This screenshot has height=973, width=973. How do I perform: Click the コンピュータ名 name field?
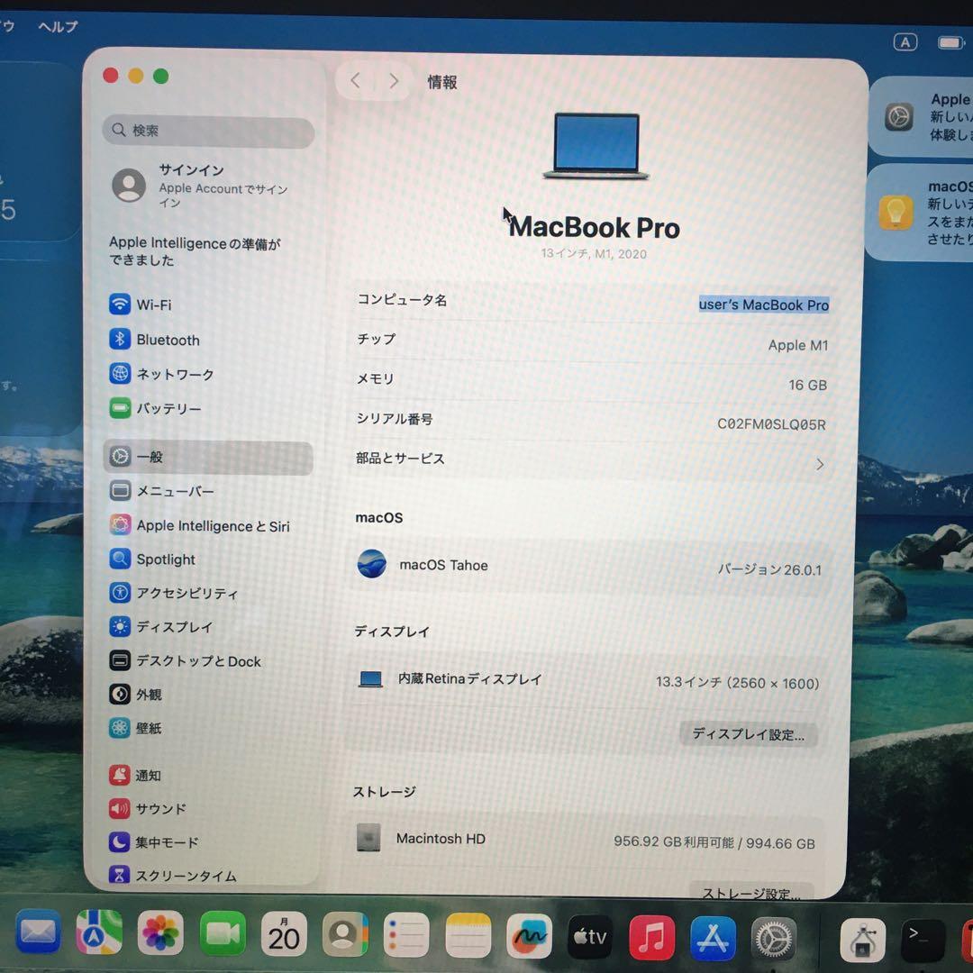click(764, 305)
